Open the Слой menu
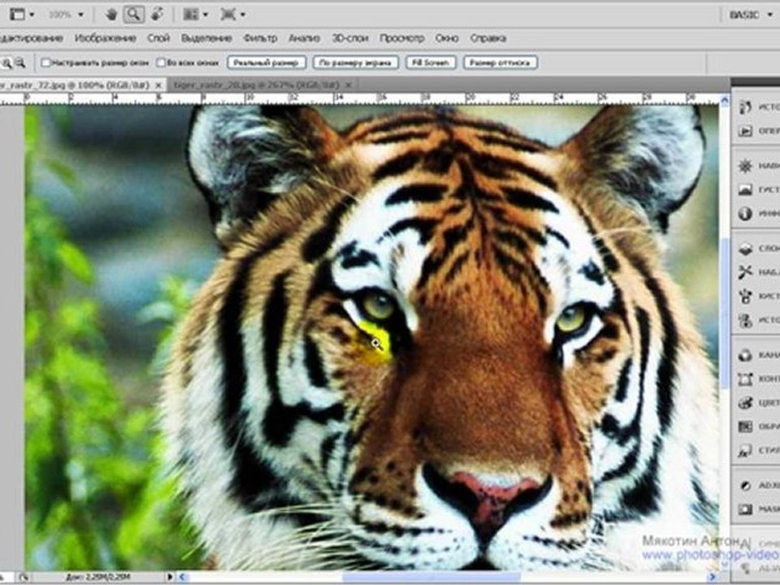This screenshot has height=585, width=780. [x=158, y=38]
